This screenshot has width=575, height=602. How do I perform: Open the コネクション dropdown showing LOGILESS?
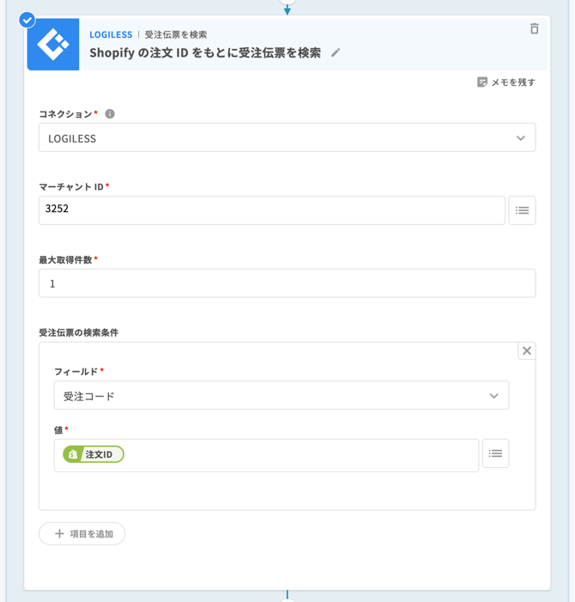[287, 138]
